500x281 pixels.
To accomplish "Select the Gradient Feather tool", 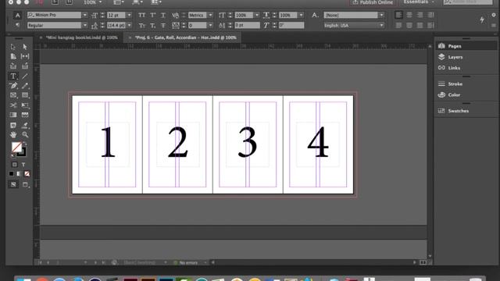I will click(25, 115).
